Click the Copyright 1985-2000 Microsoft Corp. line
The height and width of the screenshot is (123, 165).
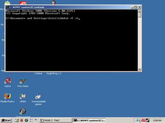click(x=38, y=13)
